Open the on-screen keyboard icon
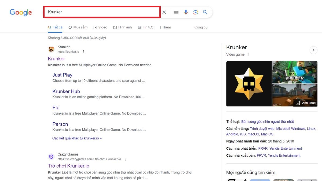 pos(176,12)
